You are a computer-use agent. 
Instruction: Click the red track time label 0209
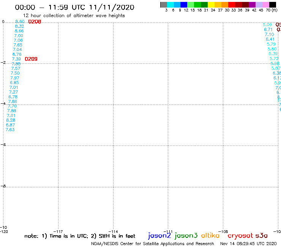[31, 59]
